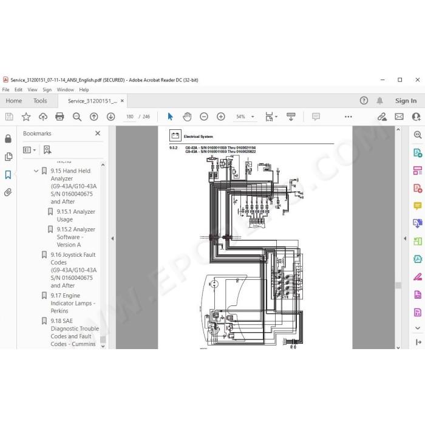Click the Save file icon

click(x=9, y=117)
